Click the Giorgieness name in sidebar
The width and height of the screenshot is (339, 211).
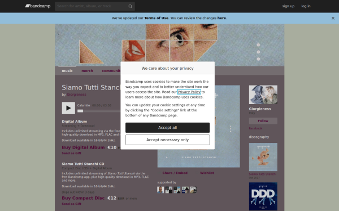(x=260, y=109)
